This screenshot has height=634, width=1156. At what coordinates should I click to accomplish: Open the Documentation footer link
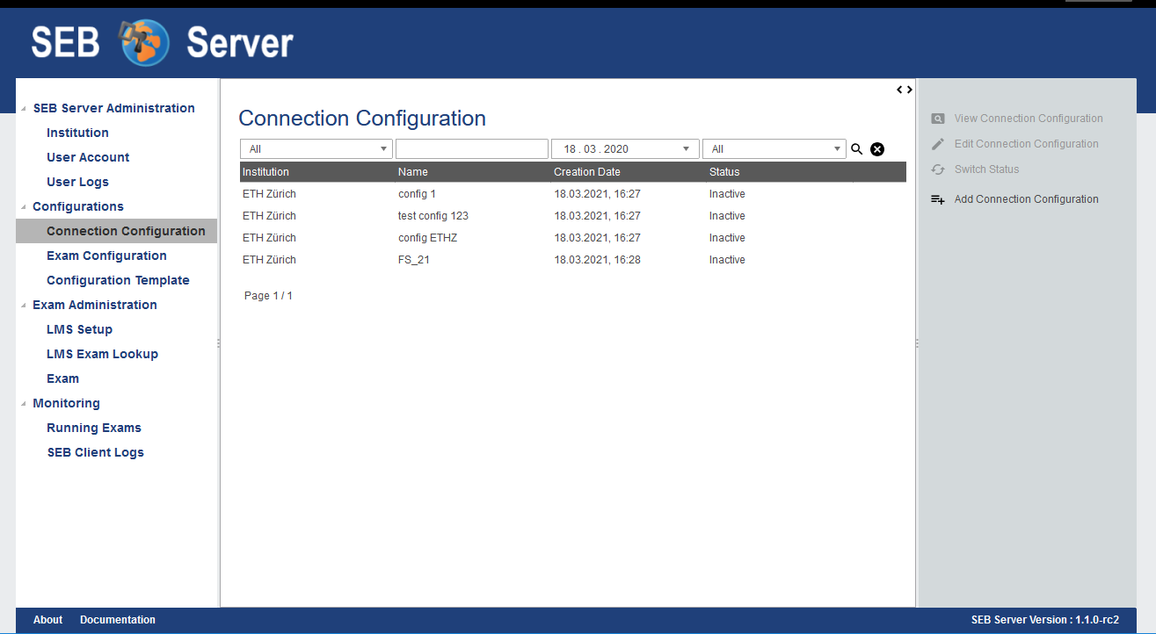118,620
